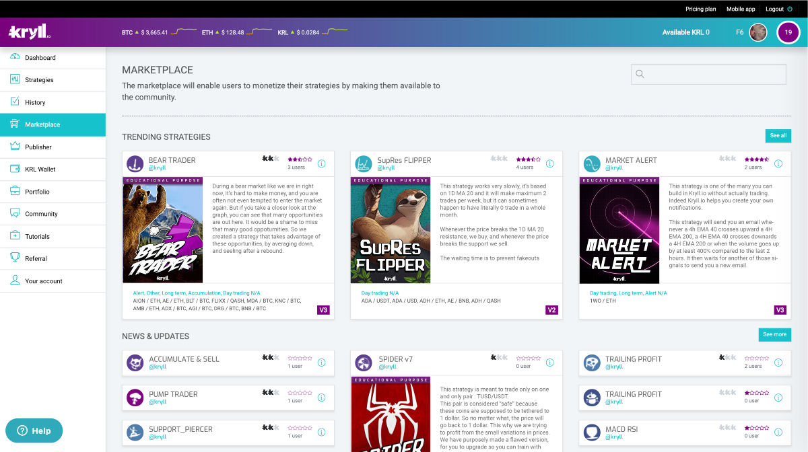Select Marketplace sidebar item
Image resolution: width=808 pixels, height=452 pixels.
point(53,124)
